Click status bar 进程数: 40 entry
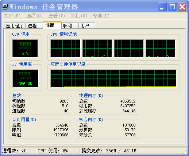The height and width of the screenshot is (156, 189). pos(14,151)
